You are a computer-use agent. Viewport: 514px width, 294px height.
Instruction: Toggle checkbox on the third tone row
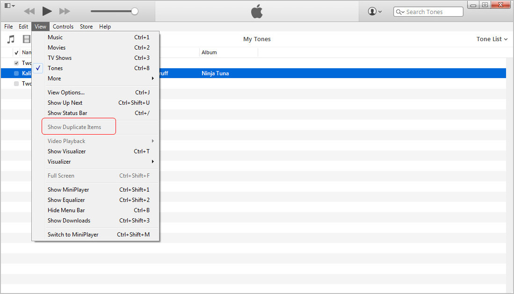click(16, 84)
